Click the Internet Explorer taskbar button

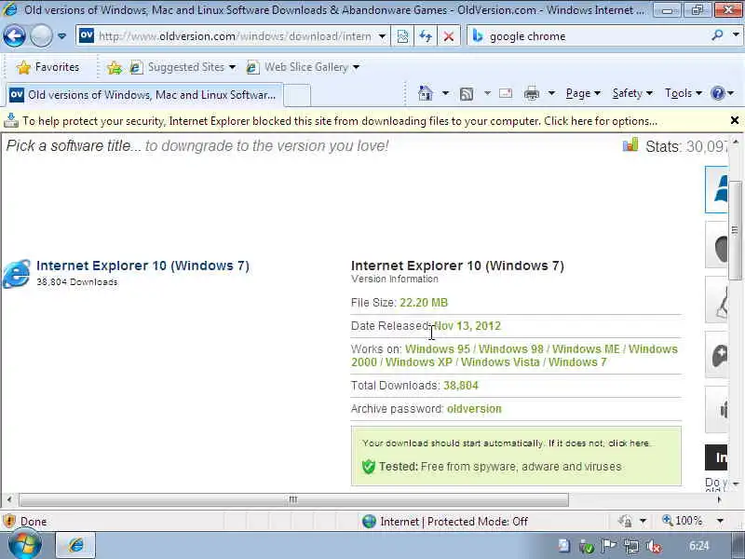click(76, 545)
